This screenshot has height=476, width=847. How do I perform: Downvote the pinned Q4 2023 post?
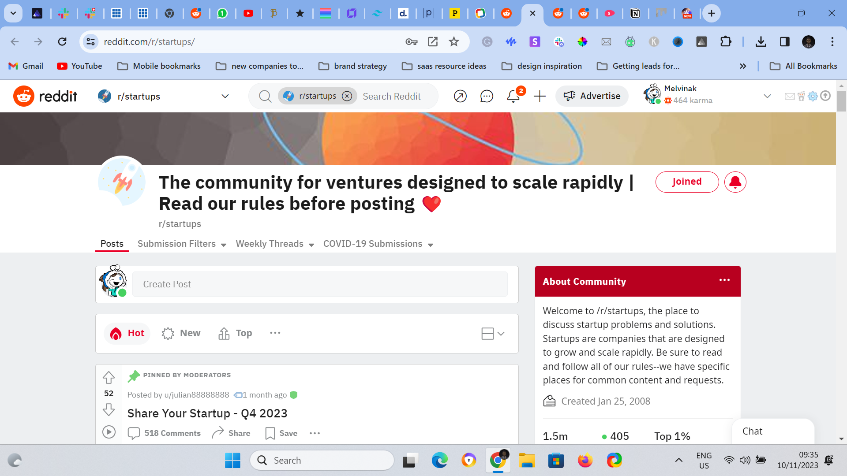pos(109,410)
